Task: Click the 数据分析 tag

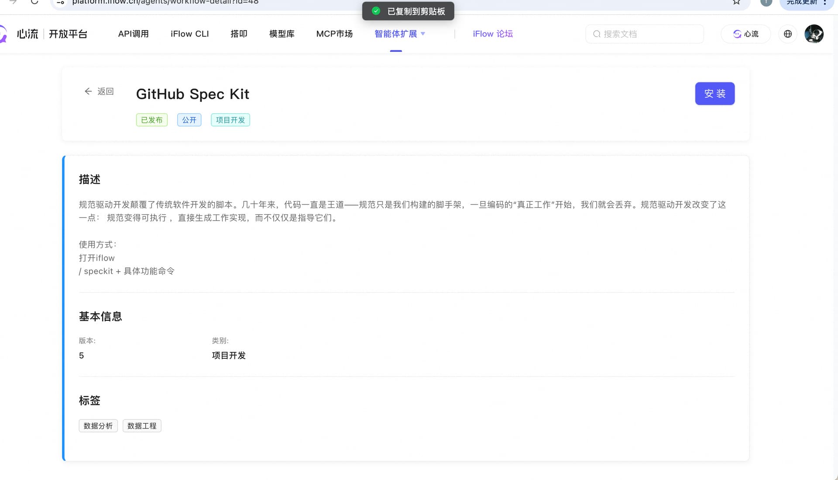Action: [98, 426]
